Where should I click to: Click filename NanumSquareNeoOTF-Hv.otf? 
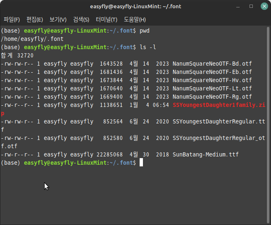[x=212, y=80]
